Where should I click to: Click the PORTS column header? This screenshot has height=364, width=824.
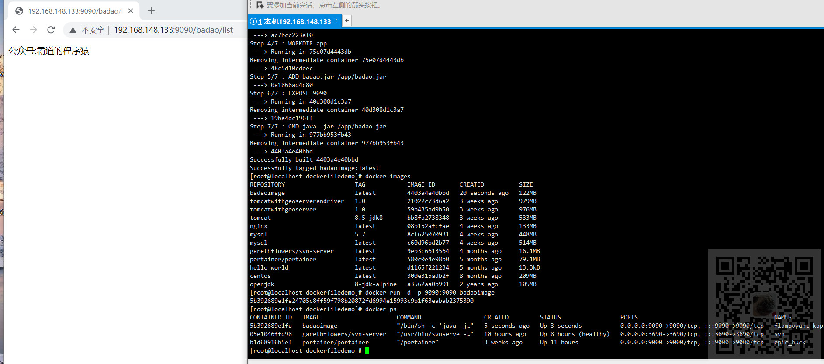[629, 317]
